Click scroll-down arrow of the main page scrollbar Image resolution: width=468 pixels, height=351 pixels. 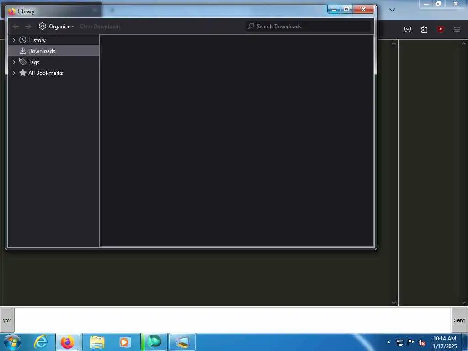394,303
